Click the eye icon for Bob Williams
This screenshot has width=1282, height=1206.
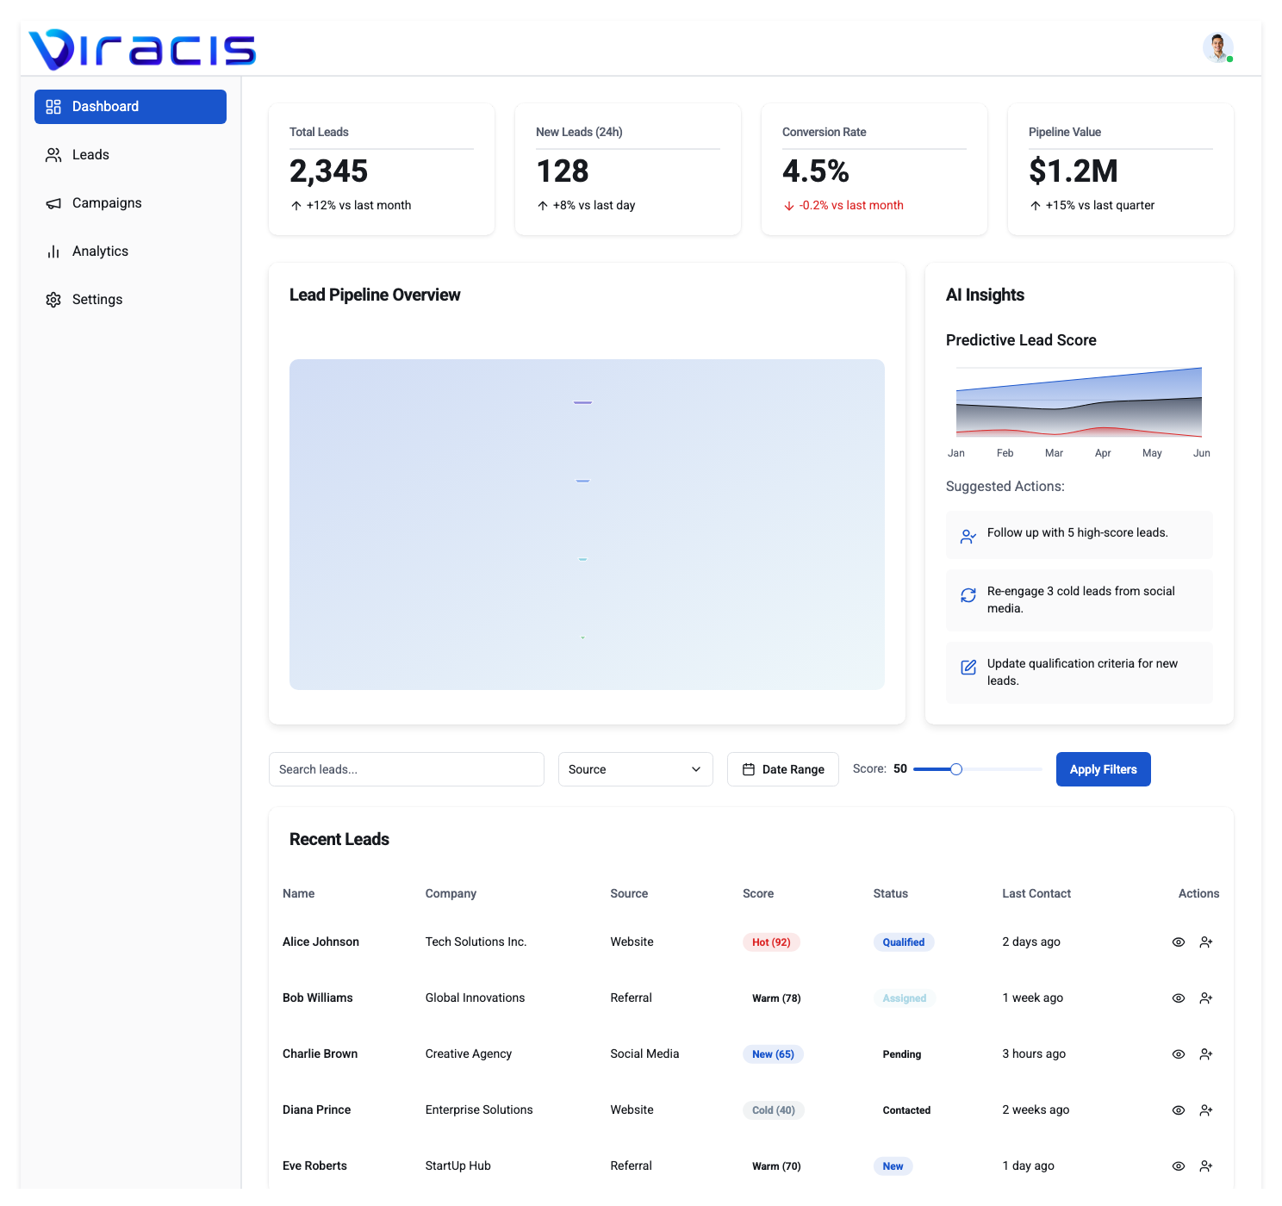point(1178,998)
